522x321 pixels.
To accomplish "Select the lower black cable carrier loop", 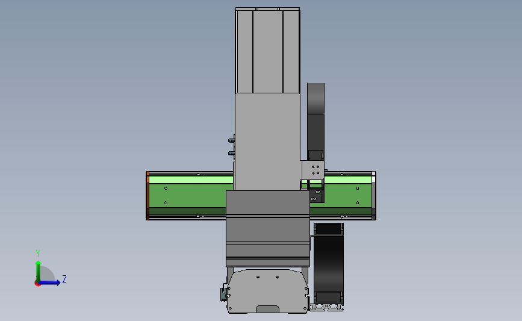I will pos(329,263).
